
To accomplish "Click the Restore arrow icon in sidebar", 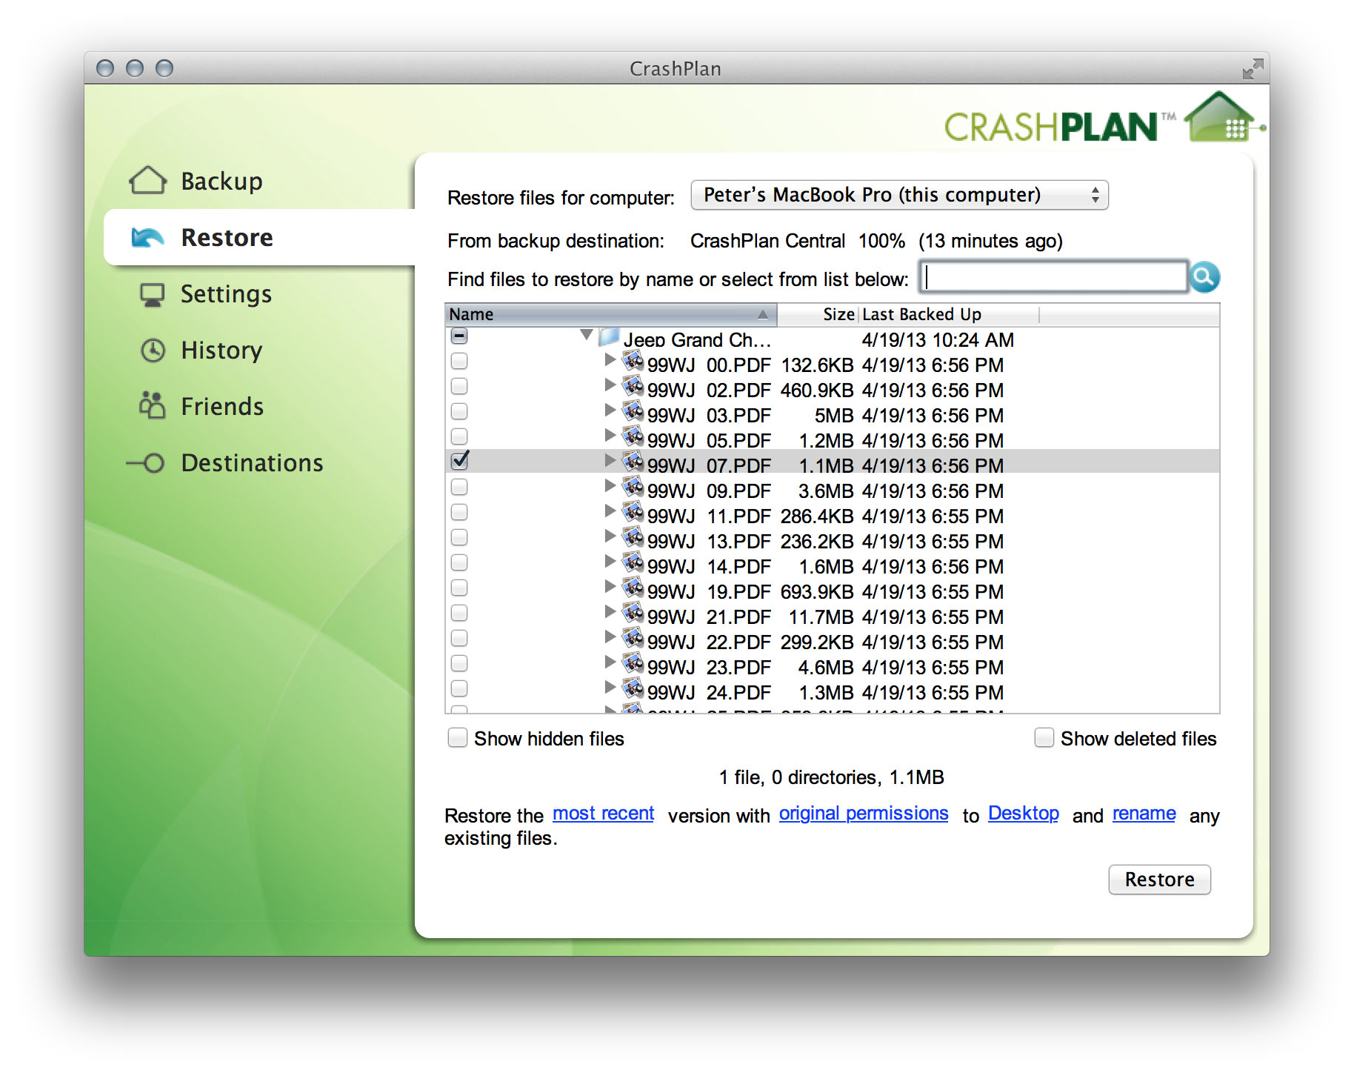I will (147, 237).
